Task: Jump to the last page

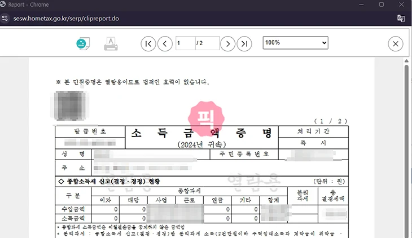Action: click(x=244, y=44)
